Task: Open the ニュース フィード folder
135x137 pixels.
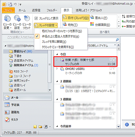Action: pyautogui.click(x=22, y=76)
